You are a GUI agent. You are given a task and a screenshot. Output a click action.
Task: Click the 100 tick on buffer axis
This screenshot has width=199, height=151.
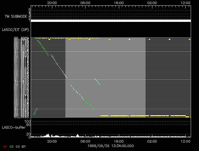coord(28,121)
